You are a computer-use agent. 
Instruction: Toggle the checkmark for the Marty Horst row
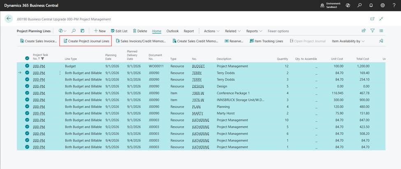27,113
